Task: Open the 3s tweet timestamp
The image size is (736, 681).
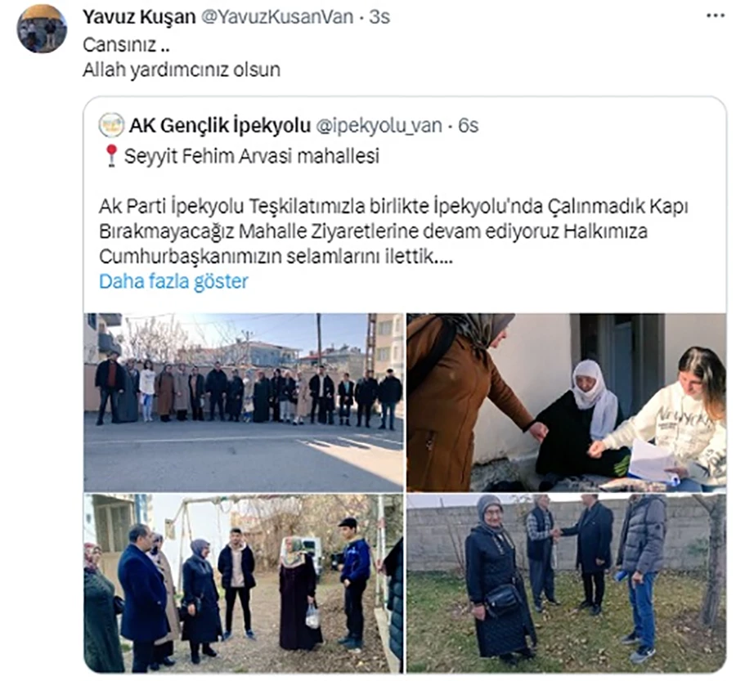Action: [379, 17]
